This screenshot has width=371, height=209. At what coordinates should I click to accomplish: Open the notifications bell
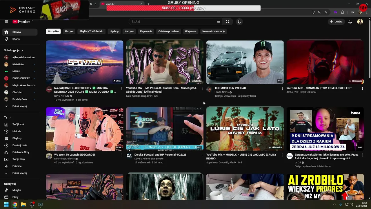[350, 22]
